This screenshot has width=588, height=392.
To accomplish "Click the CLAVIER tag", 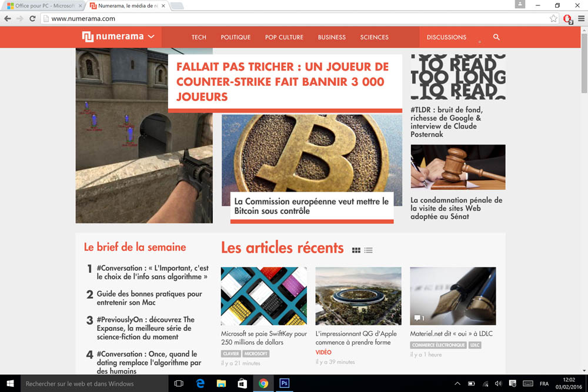I will point(230,353).
